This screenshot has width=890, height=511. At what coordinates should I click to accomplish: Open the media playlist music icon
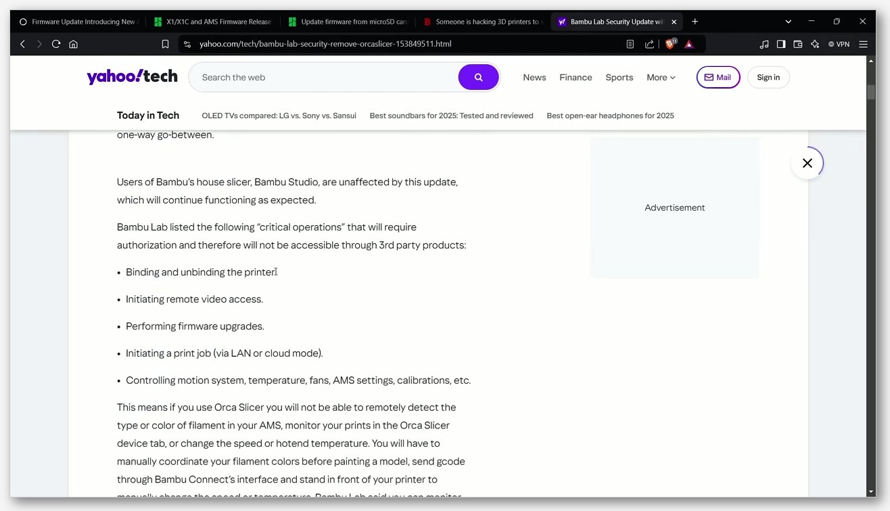764,44
